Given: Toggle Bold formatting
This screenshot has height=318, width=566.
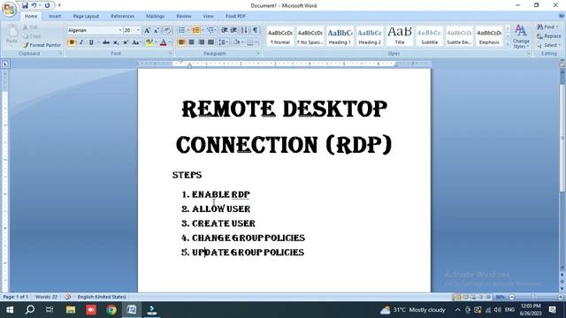Looking at the screenshot, I should coord(72,42).
